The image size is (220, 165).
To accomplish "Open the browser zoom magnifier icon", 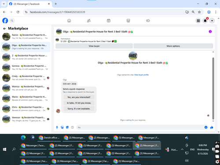I will click(193, 12).
